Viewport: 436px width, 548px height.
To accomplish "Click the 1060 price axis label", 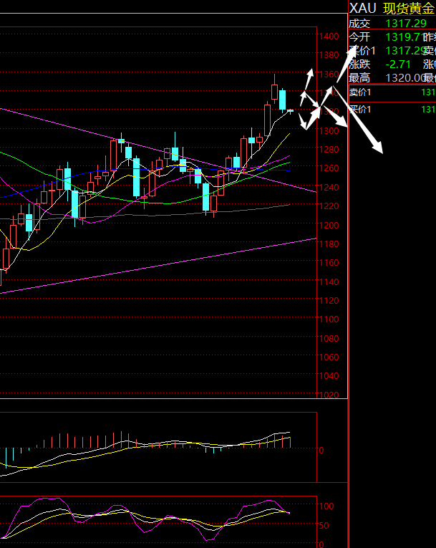I will [x=329, y=357].
